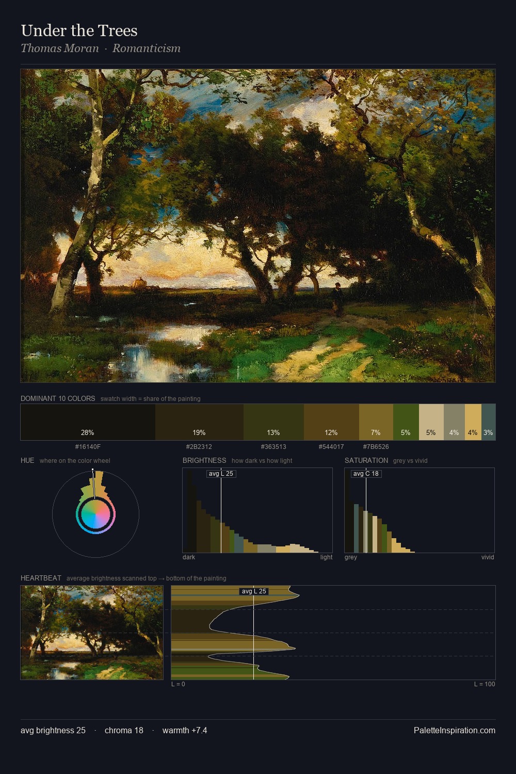Click the heartbeat brightness profile chart
Image resolution: width=516 pixels, height=774 pixels.
click(333, 633)
